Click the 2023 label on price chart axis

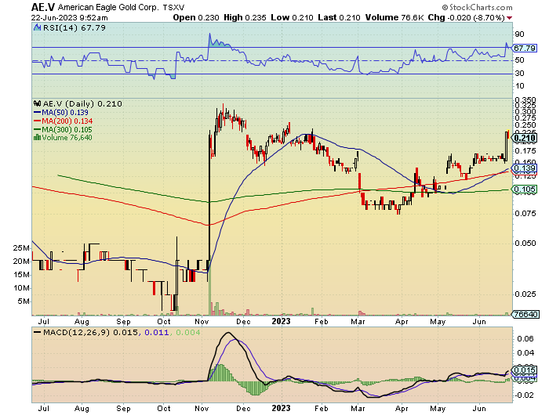(281, 321)
